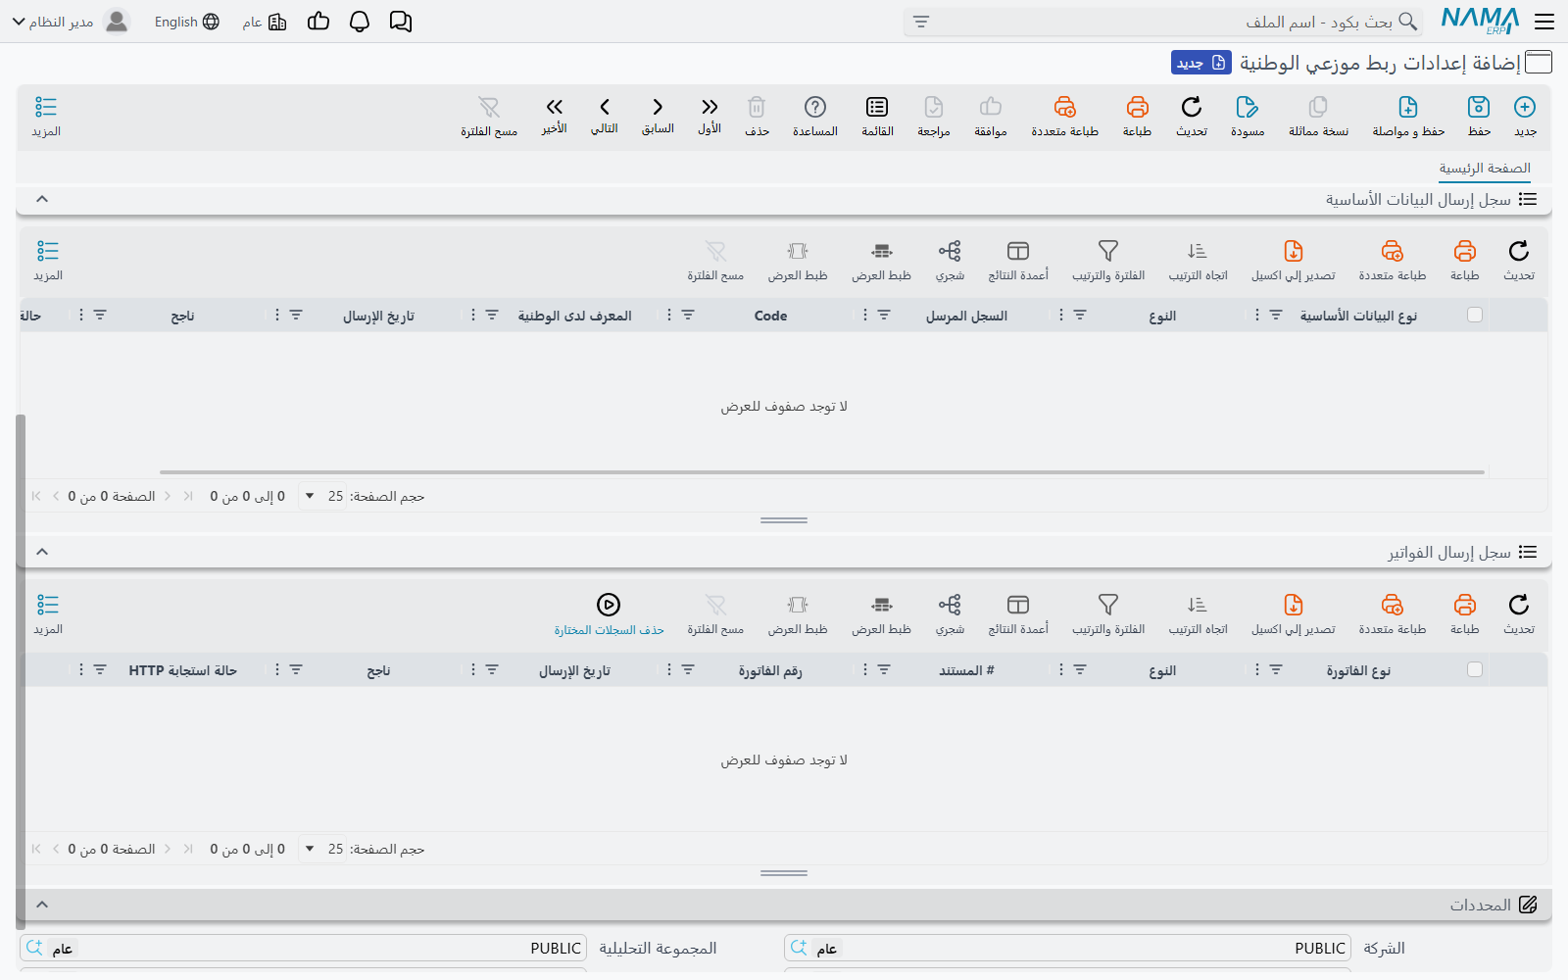Open the مدير النظام user menu
Image resolution: width=1568 pixels, height=980 pixels.
click(x=71, y=22)
